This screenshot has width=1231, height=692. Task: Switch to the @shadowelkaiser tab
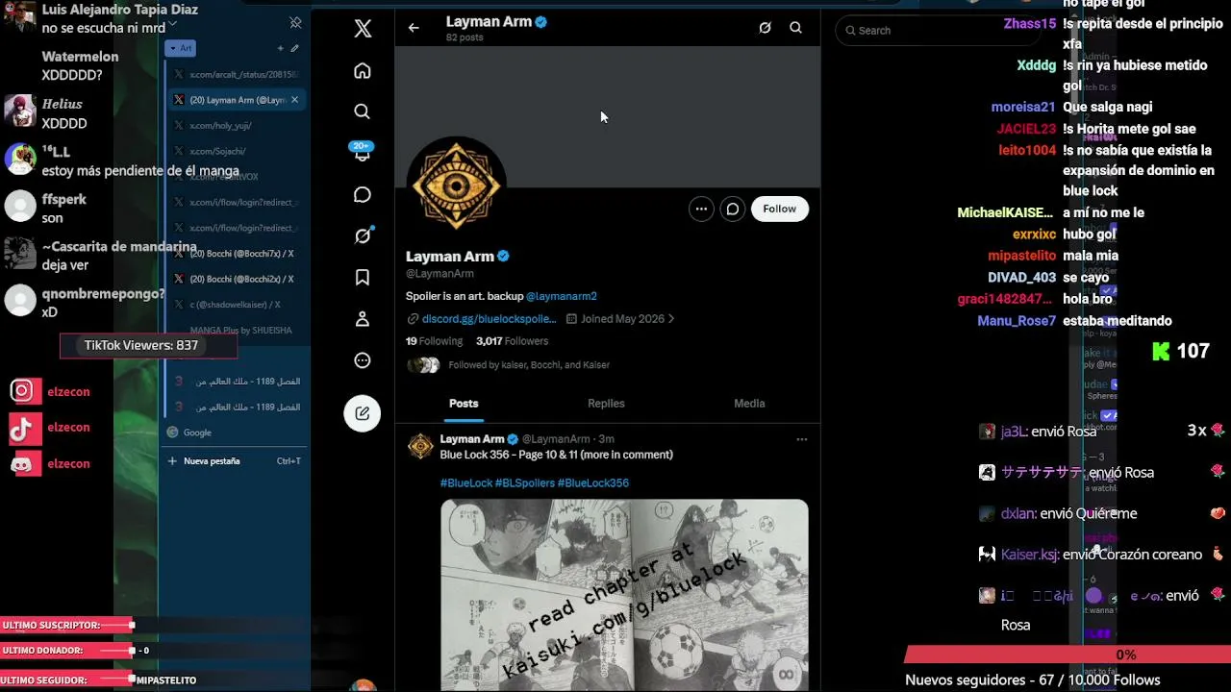coord(237,305)
